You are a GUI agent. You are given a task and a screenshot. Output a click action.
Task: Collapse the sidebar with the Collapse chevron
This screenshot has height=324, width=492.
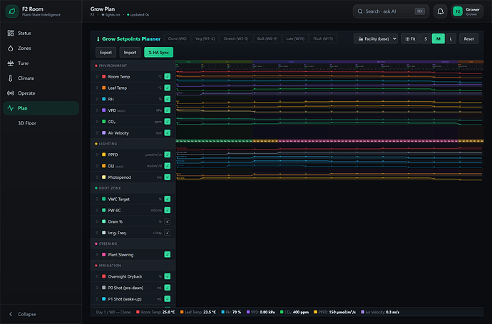(11, 314)
